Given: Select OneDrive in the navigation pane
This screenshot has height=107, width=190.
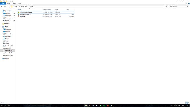Looking at the screenshot, I should coord(7,23).
